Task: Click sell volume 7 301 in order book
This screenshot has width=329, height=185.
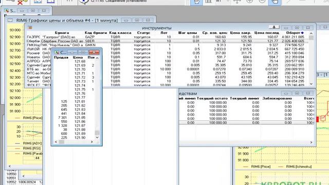Action: pos(63,118)
